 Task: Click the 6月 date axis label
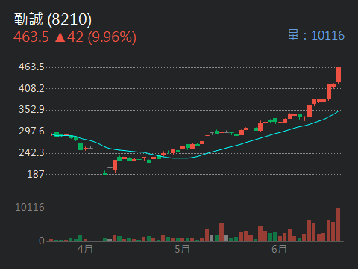(279, 249)
